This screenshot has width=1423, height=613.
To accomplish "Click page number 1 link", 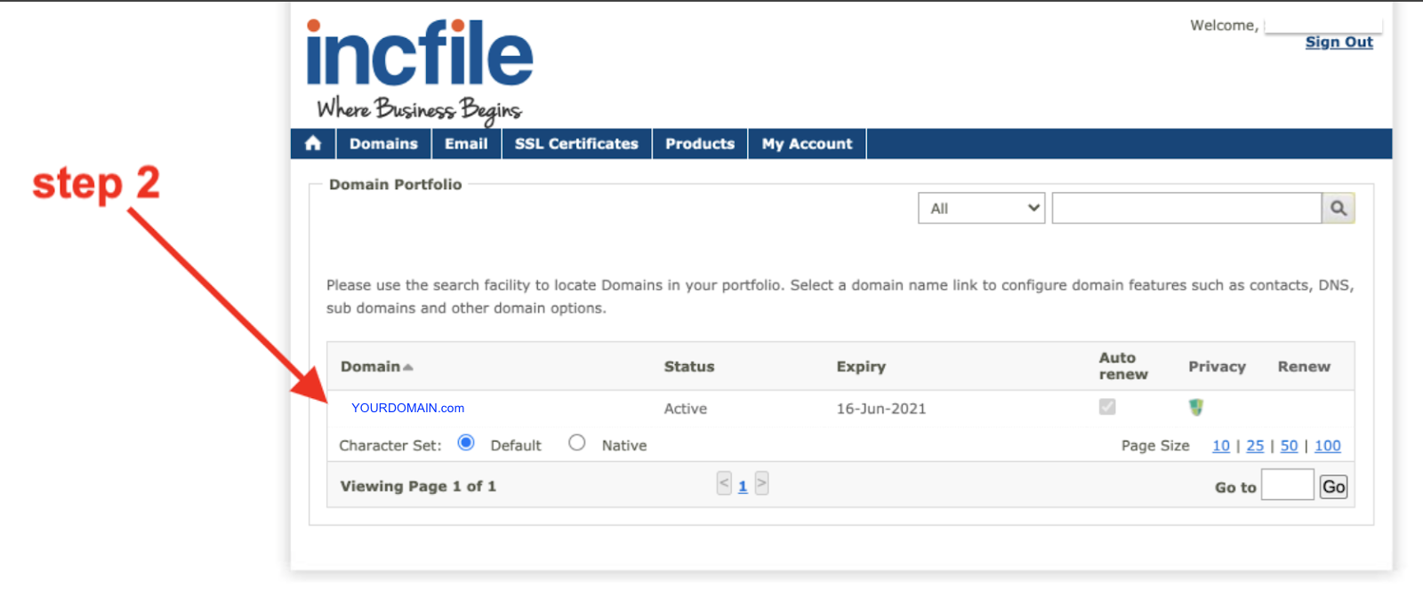I will (x=743, y=486).
